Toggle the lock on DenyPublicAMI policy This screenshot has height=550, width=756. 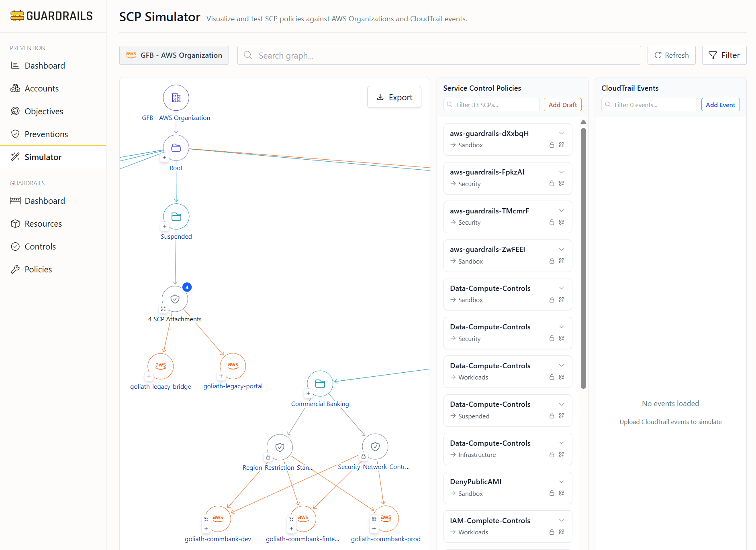tap(552, 493)
